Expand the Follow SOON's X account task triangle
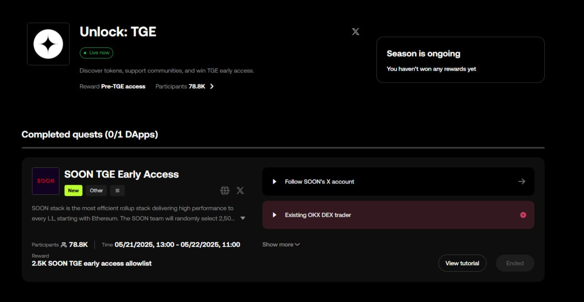The width and height of the screenshot is (584, 302). point(275,182)
